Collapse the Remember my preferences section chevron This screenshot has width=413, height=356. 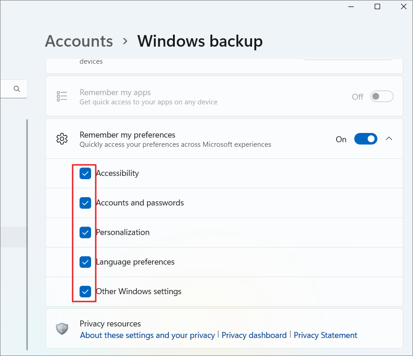pos(389,139)
